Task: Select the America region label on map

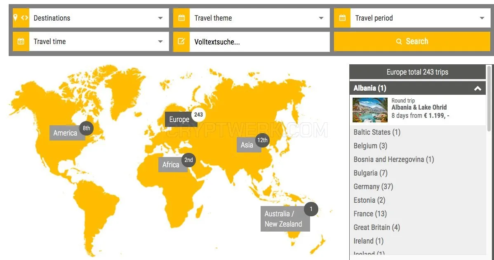Action: [65, 133]
